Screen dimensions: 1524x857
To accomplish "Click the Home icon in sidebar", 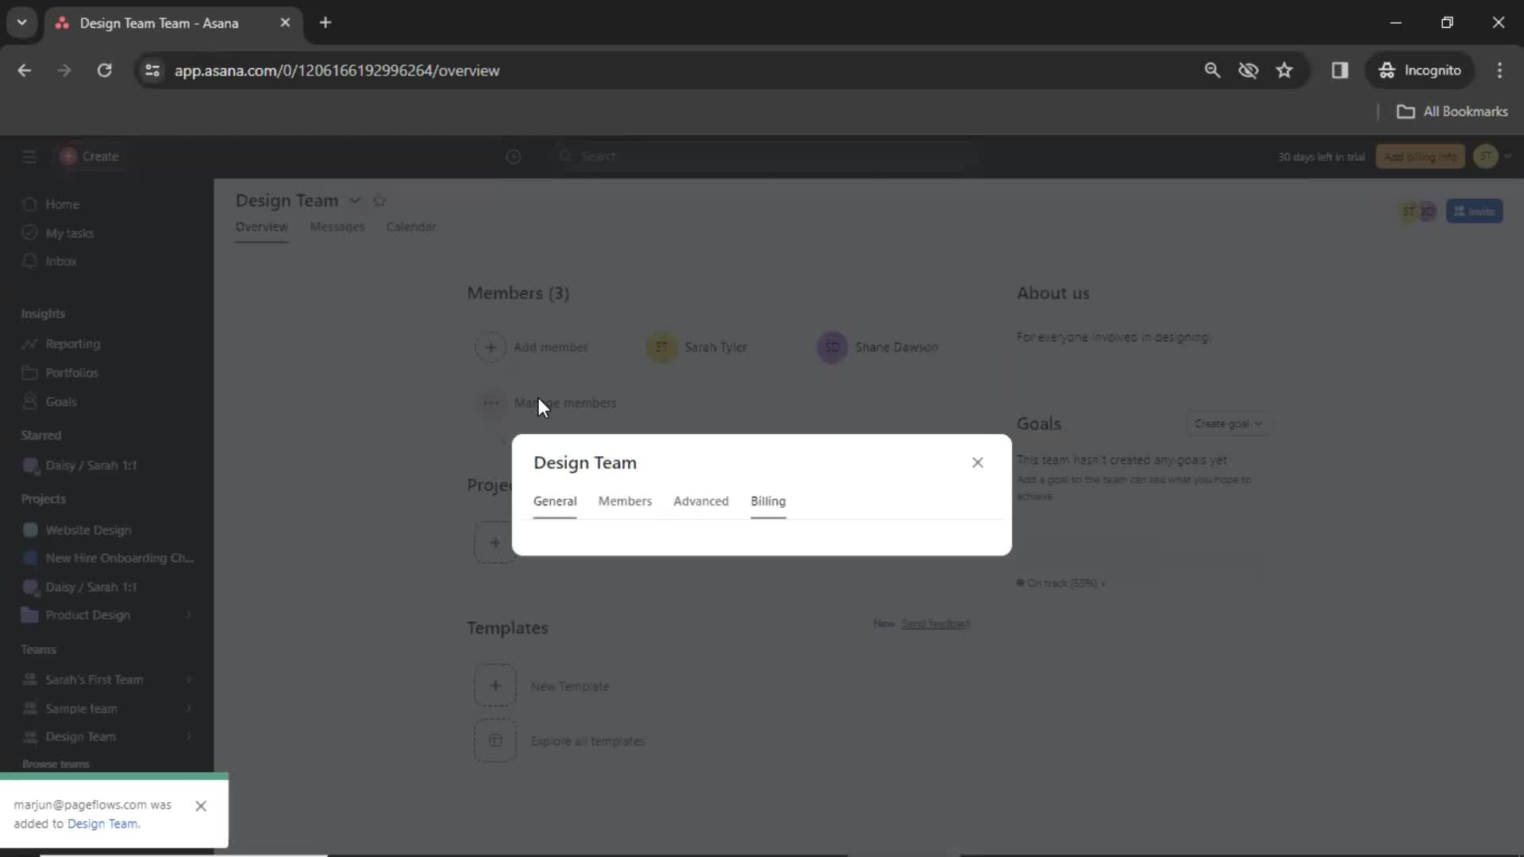I will click(29, 203).
